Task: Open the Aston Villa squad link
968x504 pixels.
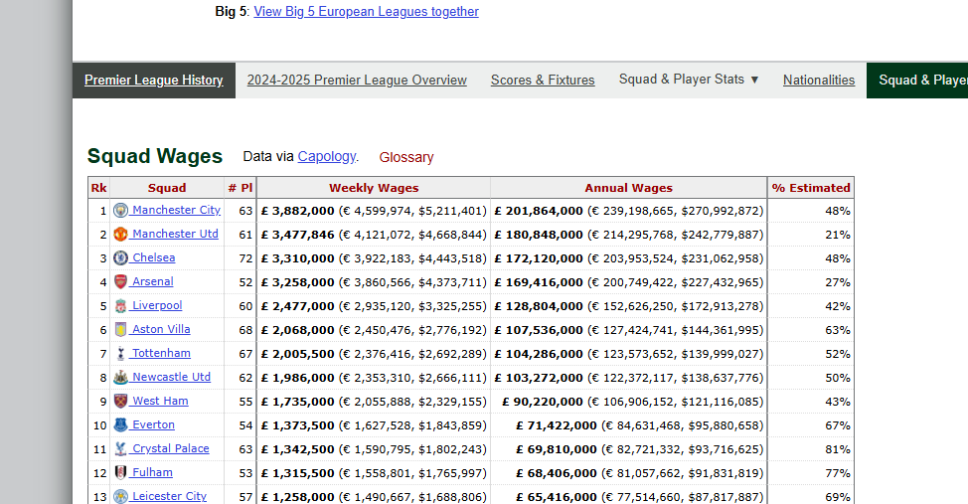Action: tap(161, 329)
